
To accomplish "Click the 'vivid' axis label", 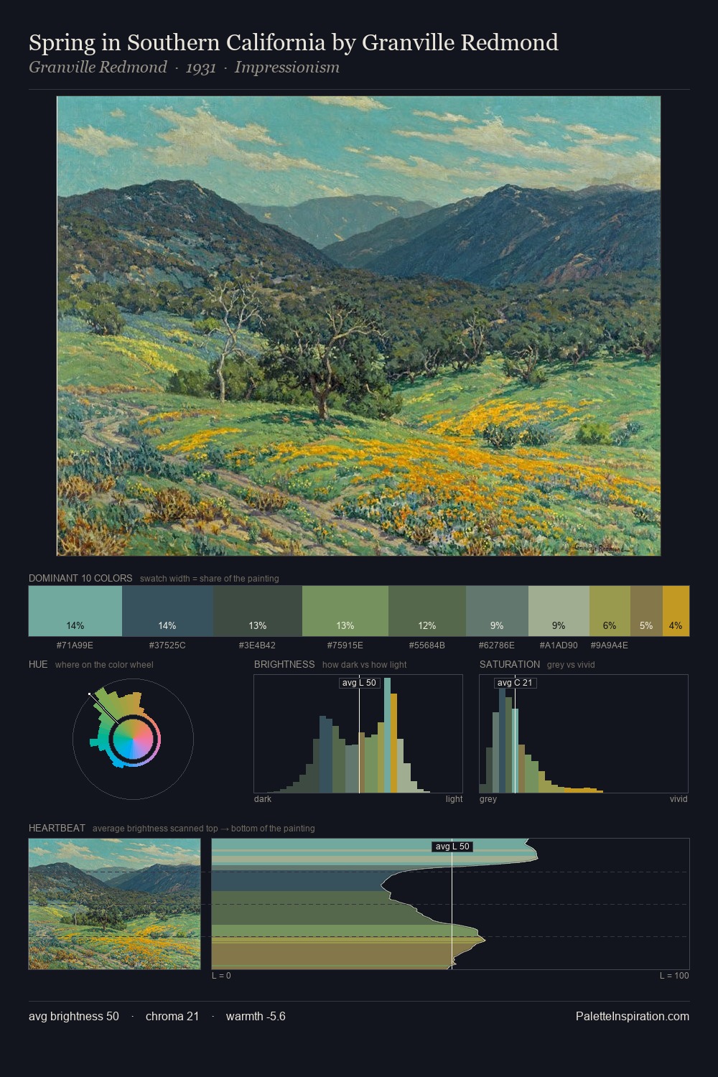I will pos(679,799).
